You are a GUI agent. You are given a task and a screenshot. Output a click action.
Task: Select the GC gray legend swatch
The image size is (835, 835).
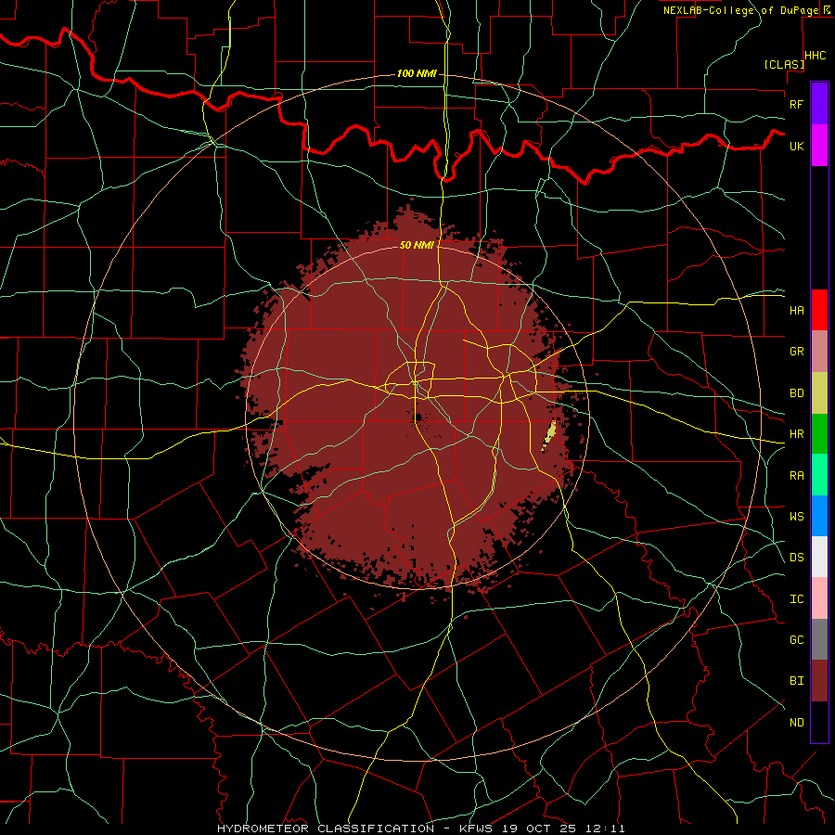coord(819,639)
